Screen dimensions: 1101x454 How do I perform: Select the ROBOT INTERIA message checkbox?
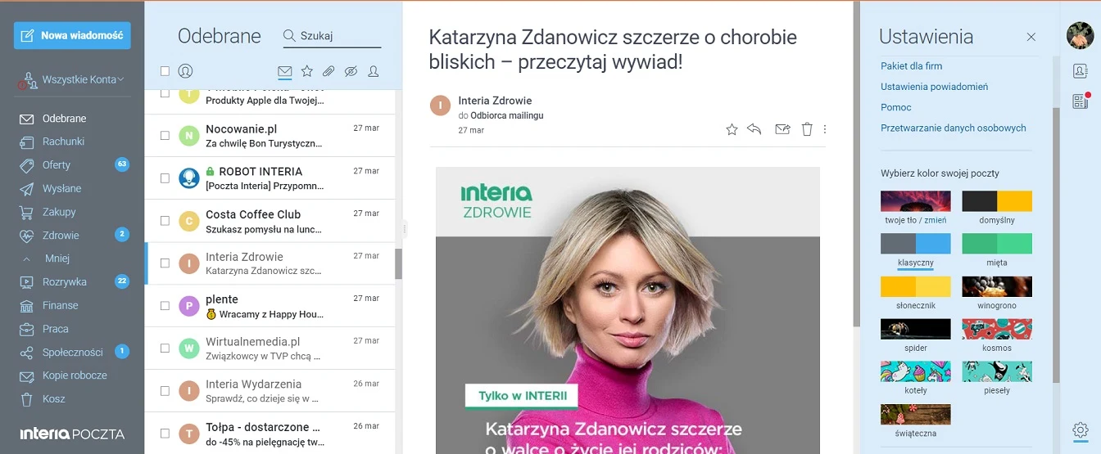(165, 178)
